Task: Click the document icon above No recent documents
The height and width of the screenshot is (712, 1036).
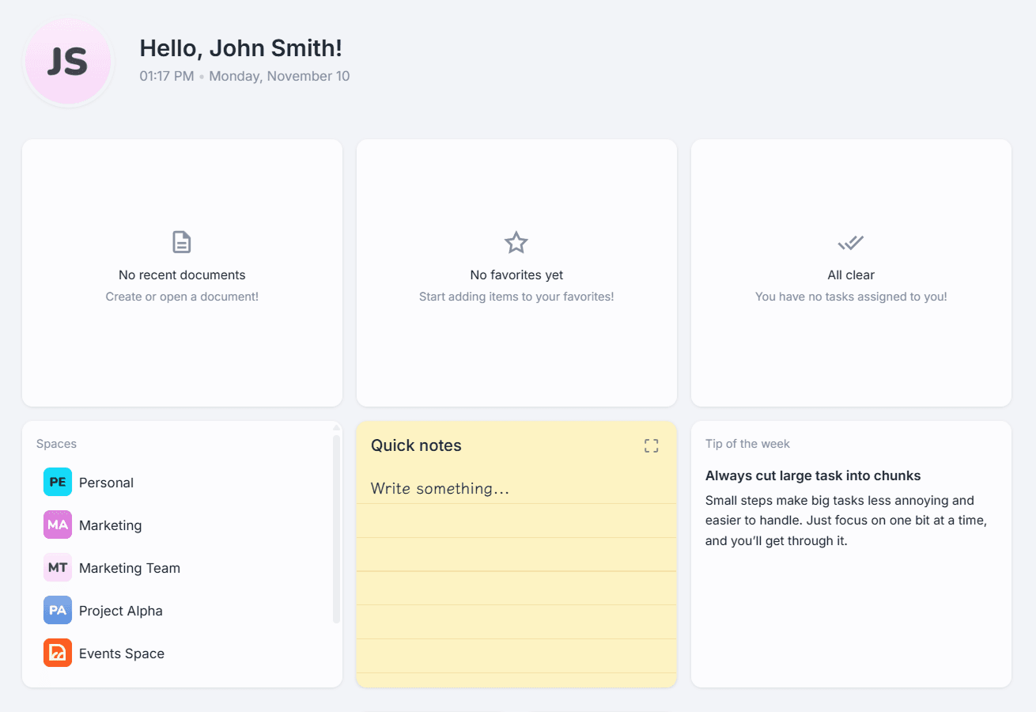Action: pos(182,242)
